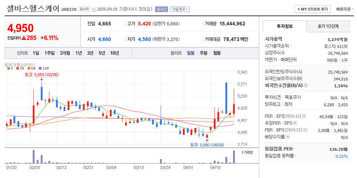This screenshot has height=178, width=357.
Task: Open help icon beside 배당수익률
Action: click(288, 137)
